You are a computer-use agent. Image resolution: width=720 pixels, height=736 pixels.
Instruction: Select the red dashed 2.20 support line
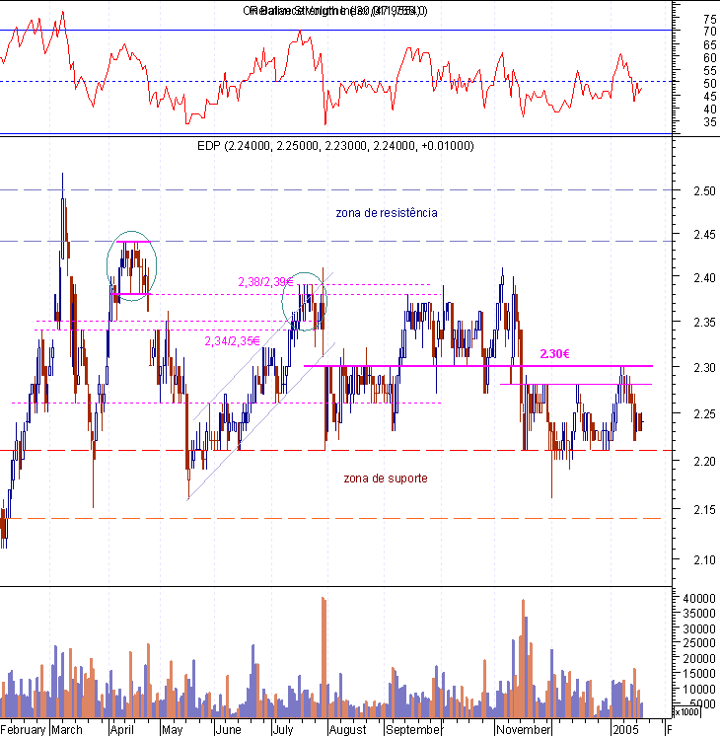[x=335, y=451]
